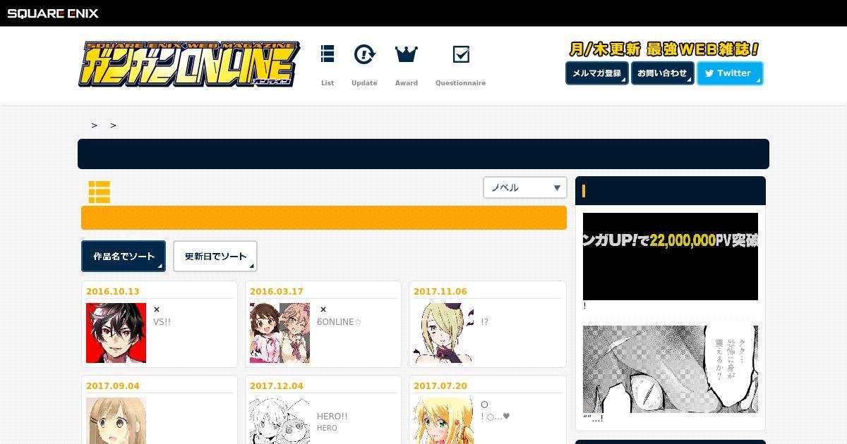Click the HERO!! title text
The height and width of the screenshot is (444, 847).
pyautogui.click(x=332, y=417)
